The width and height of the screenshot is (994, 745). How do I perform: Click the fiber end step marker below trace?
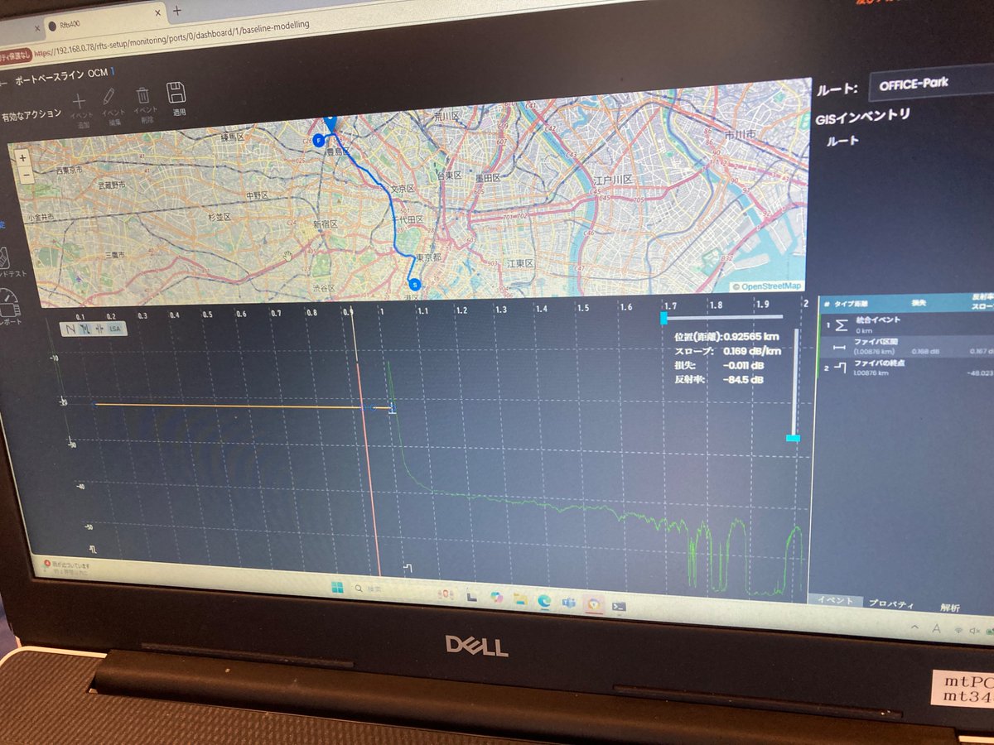pyautogui.click(x=407, y=567)
